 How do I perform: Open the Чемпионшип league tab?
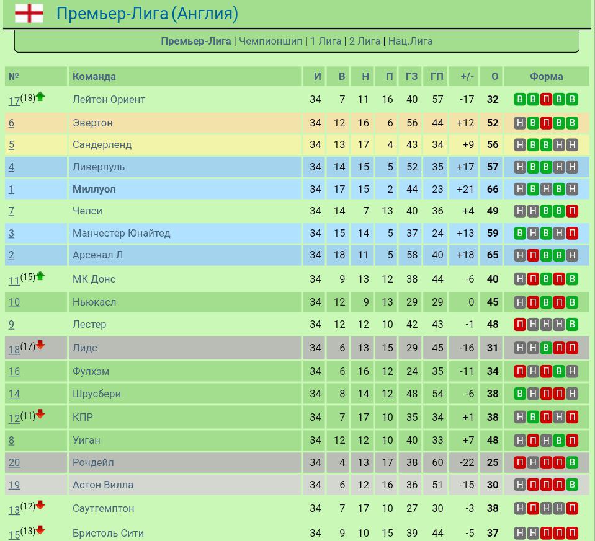click(x=271, y=41)
